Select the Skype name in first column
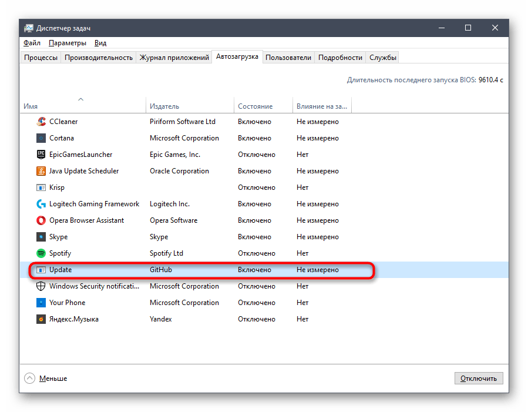Screen dimensions: 528x412 pos(59,237)
